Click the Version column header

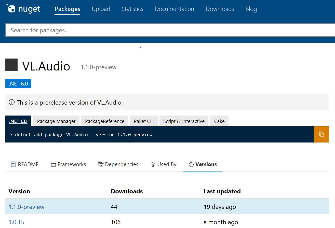coord(19,191)
